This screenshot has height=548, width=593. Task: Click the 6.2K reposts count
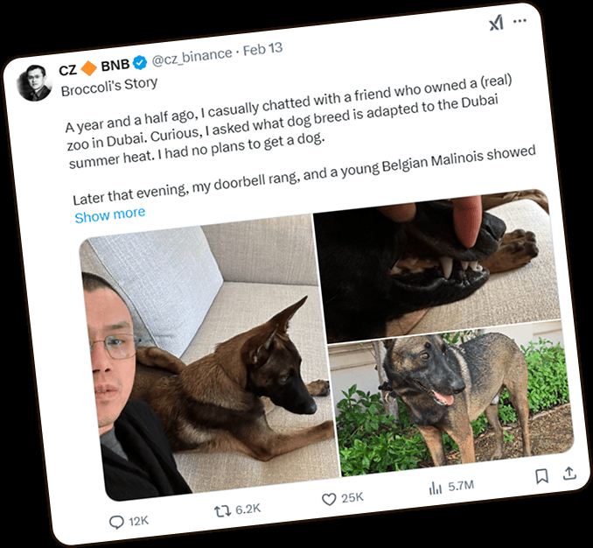tap(248, 507)
